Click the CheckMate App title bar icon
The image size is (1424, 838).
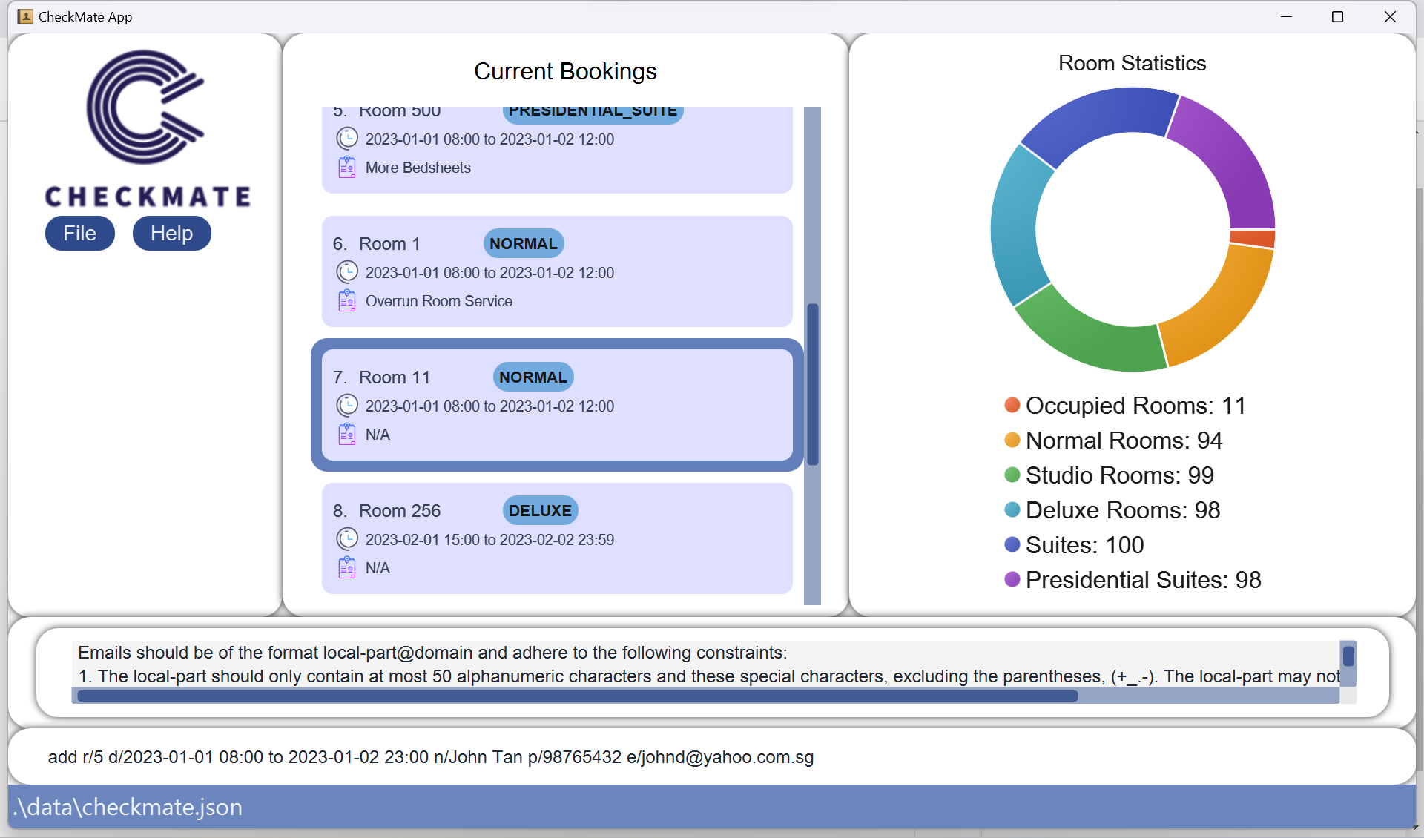(x=25, y=16)
